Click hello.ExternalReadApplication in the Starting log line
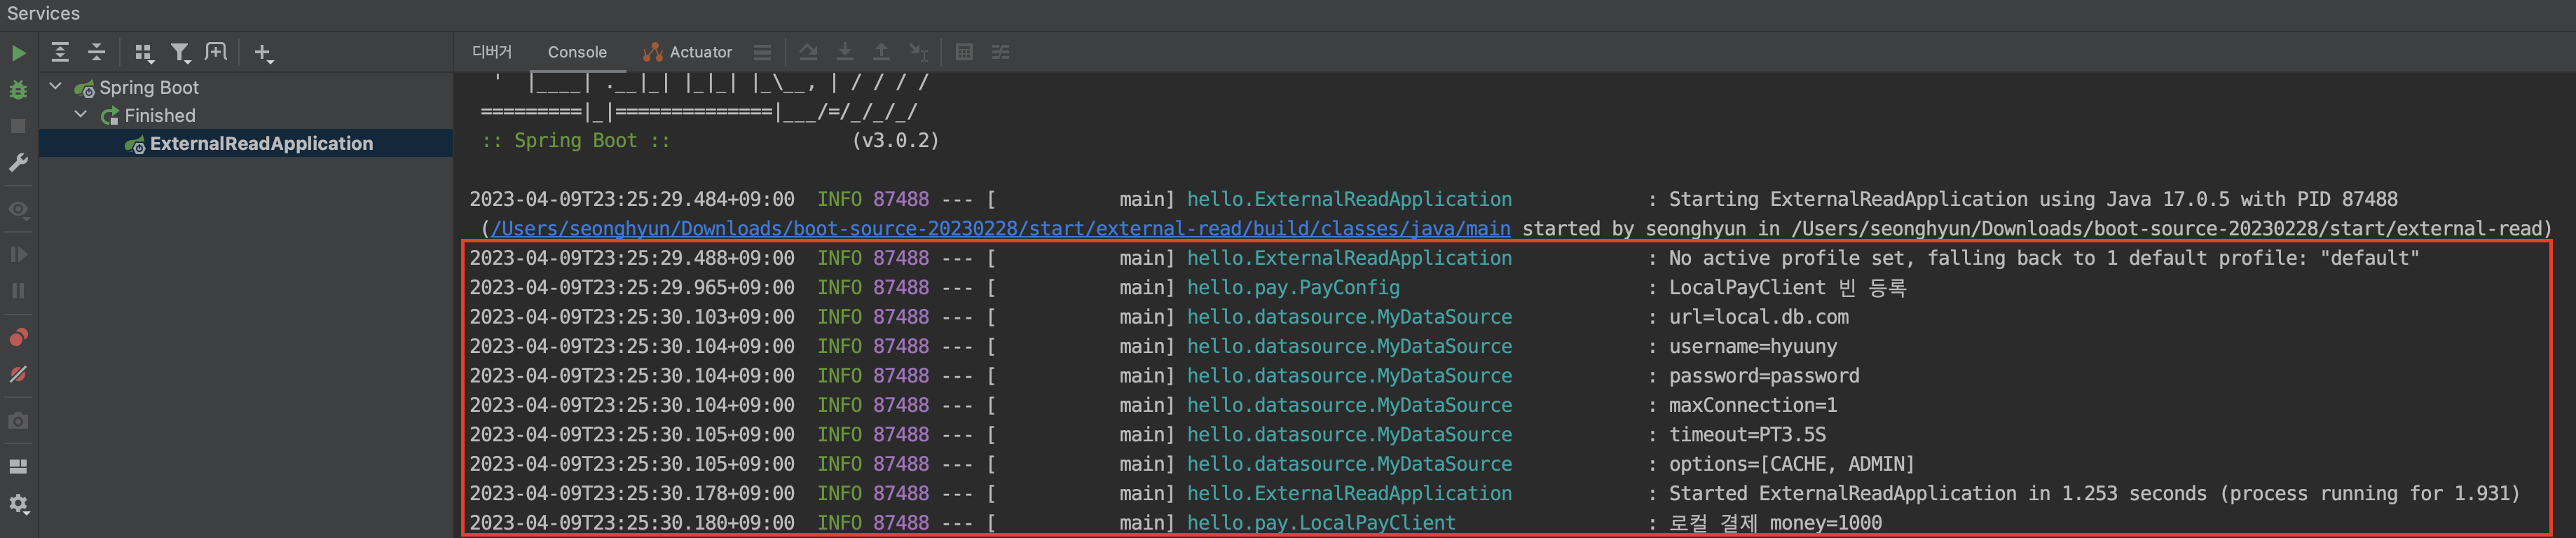This screenshot has width=2576, height=538. [1349, 199]
